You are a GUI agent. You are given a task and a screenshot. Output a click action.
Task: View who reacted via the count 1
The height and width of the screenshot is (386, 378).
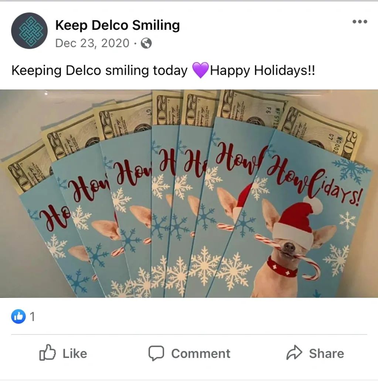click(x=32, y=317)
